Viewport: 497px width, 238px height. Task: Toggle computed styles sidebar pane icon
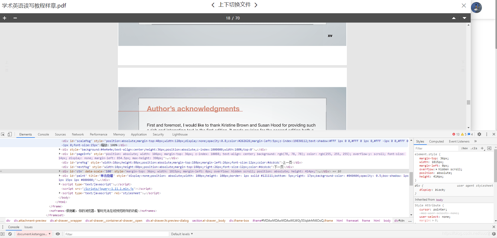[x=489, y=148]
